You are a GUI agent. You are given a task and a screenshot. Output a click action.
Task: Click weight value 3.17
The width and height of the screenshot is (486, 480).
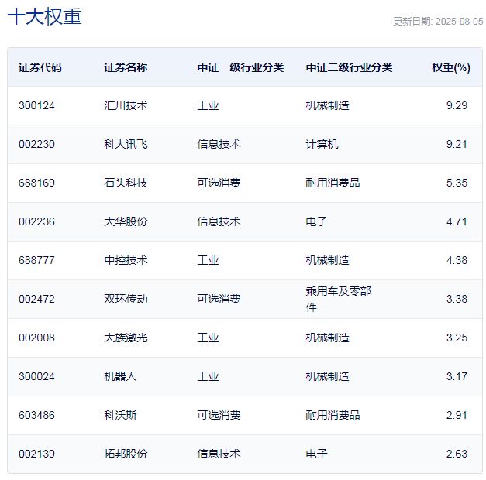pyautogui.click(x=457, y=376)
